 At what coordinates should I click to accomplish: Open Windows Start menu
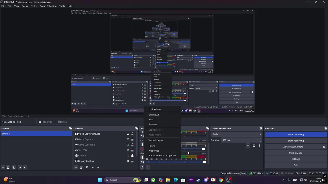(x=100, y=180)
